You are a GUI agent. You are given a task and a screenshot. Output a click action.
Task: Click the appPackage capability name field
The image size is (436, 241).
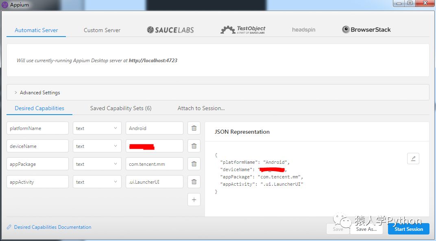click(37, 164)
